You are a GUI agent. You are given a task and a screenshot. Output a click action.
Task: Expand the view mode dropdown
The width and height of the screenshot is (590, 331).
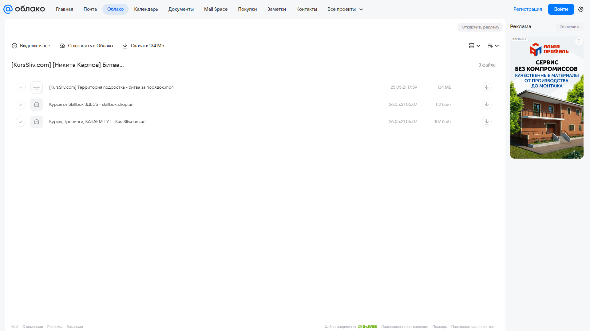coord(474,46)
